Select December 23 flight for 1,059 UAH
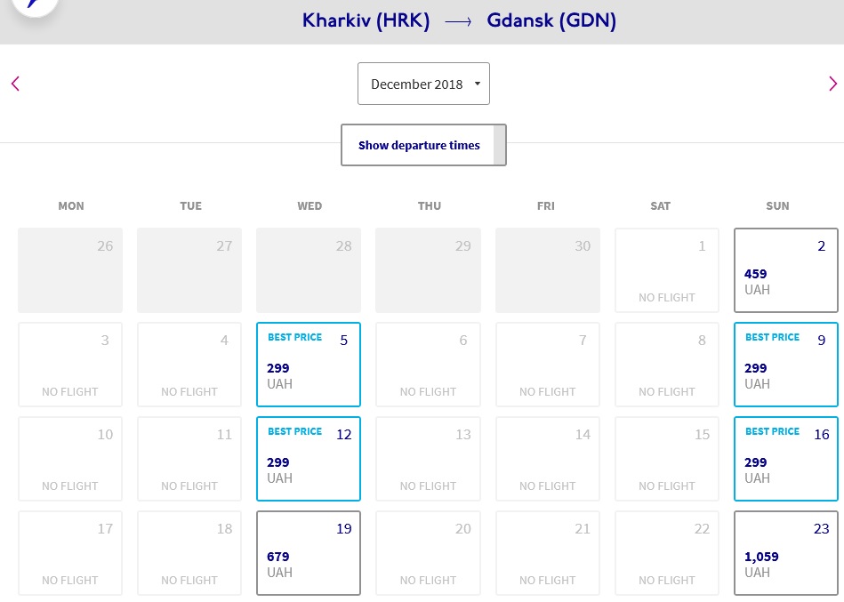Screen dimensions: 844x602 786,553
